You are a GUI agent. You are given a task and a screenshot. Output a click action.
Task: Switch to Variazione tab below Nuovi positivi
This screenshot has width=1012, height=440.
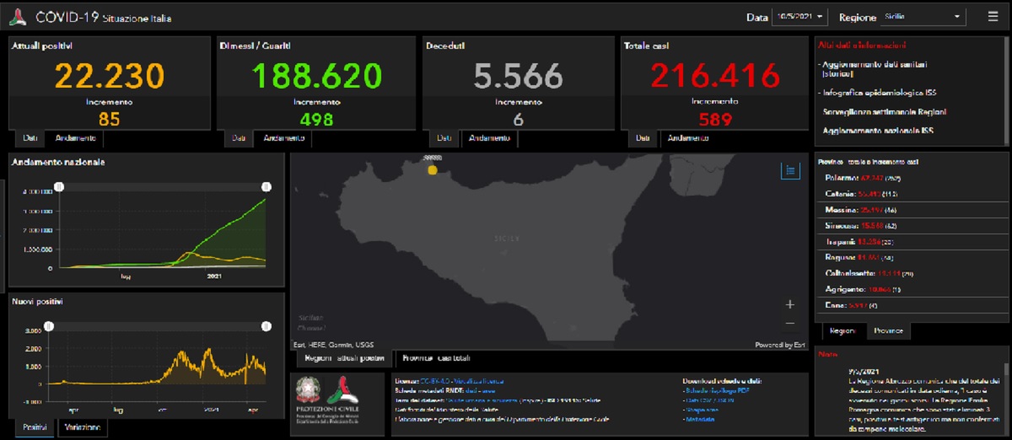(x=84, y=428)
